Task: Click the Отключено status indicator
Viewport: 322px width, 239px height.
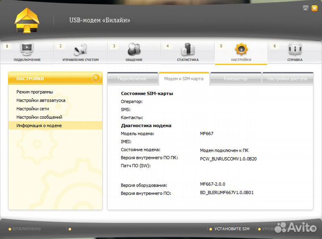Action: (25, 229)
